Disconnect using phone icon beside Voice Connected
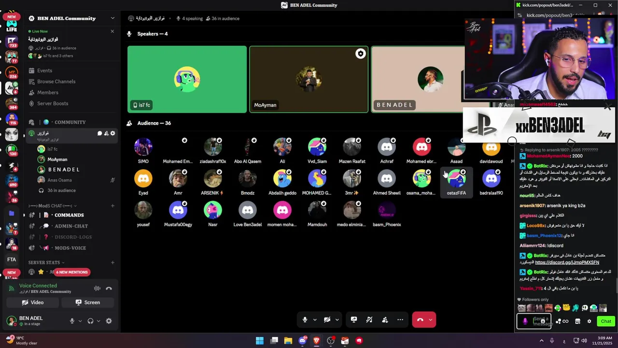618x348 pixels. coord(109,289)
